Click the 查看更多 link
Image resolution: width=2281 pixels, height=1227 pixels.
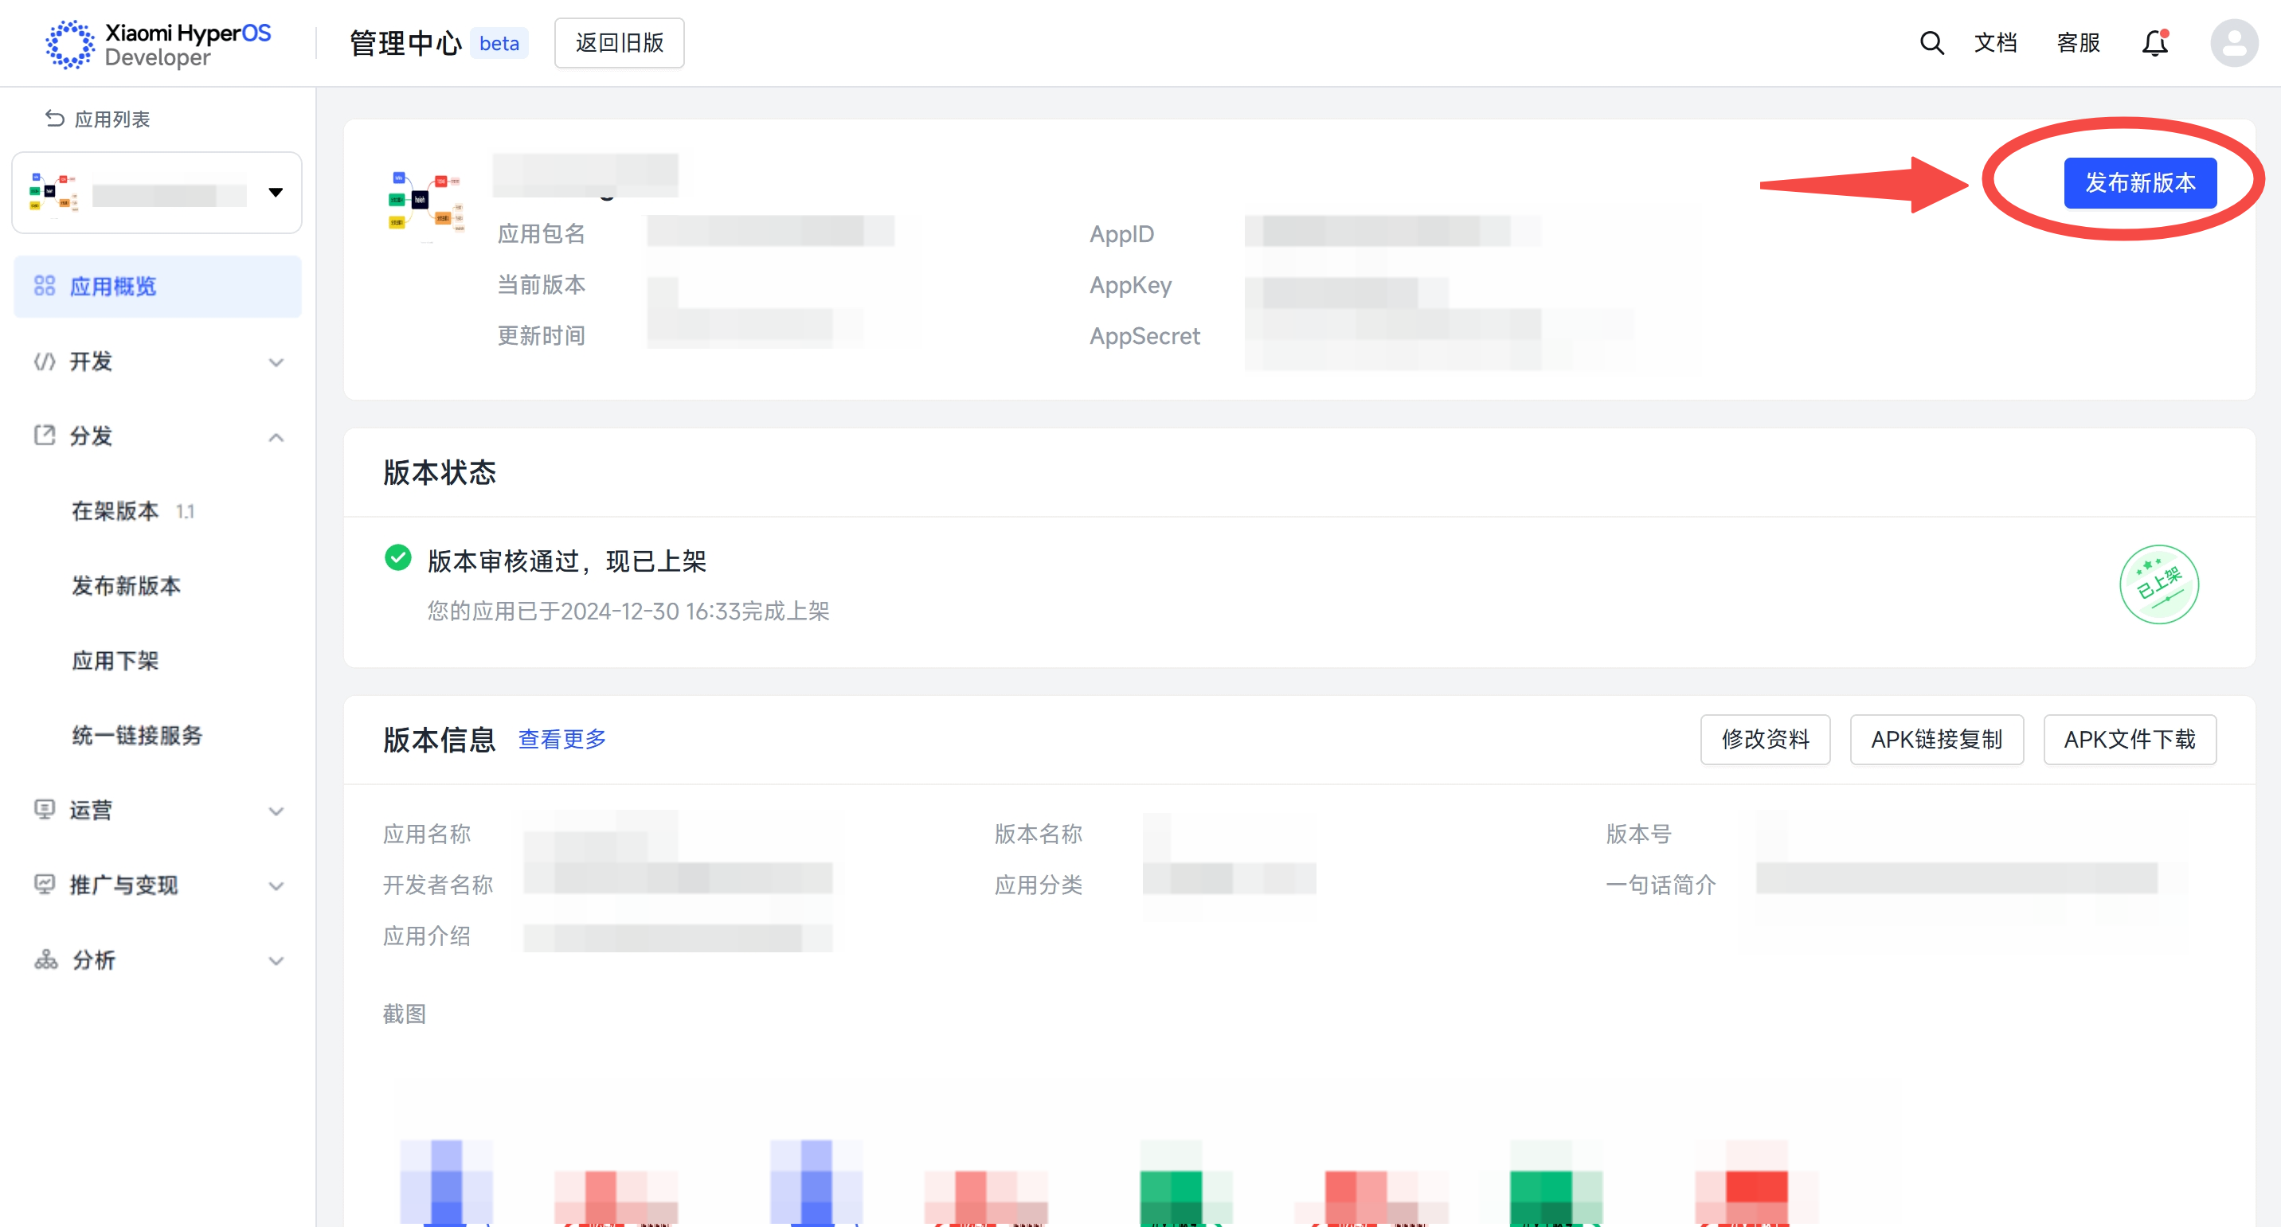pyautogui.click(x=561, y=739)
